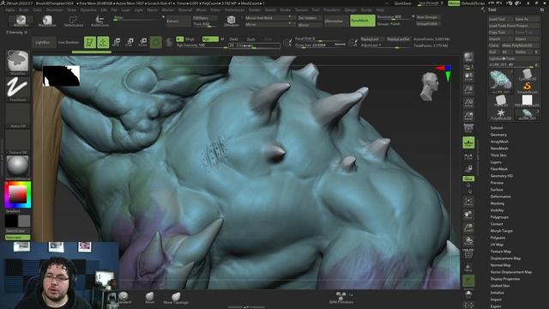Switch to Rotate transform mode
This screenshot has width=549, height=309.
tap(142, 42)
